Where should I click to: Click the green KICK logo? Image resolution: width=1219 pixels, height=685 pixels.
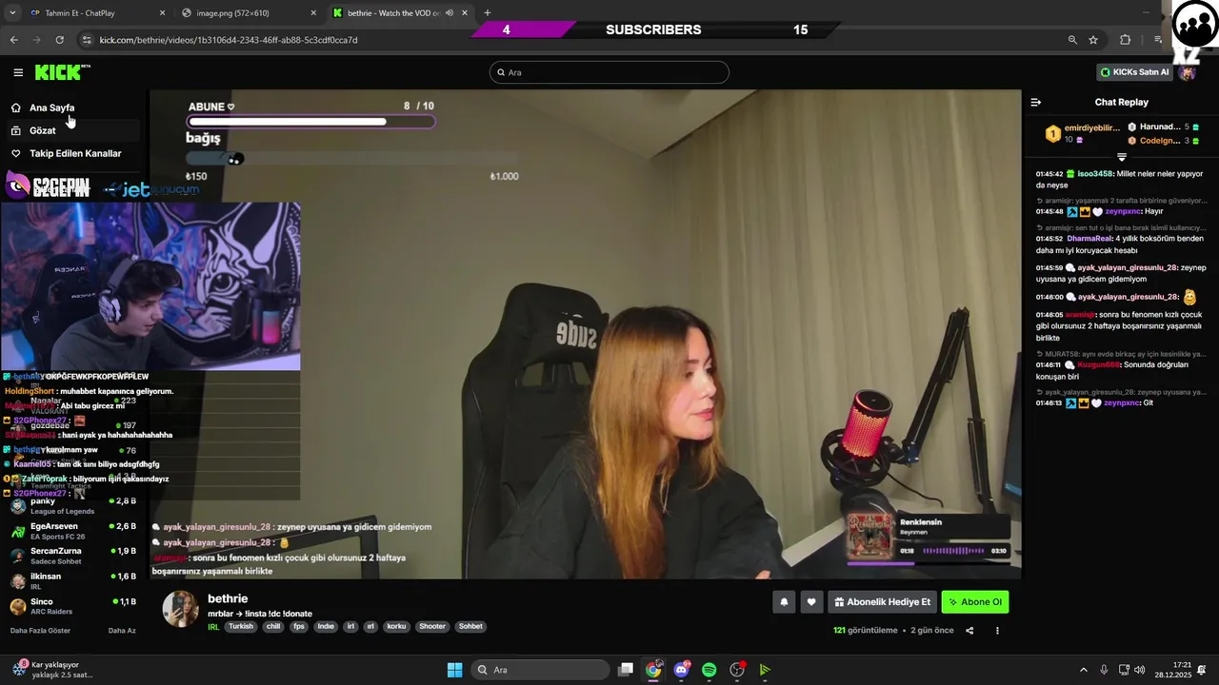[59, 72]
